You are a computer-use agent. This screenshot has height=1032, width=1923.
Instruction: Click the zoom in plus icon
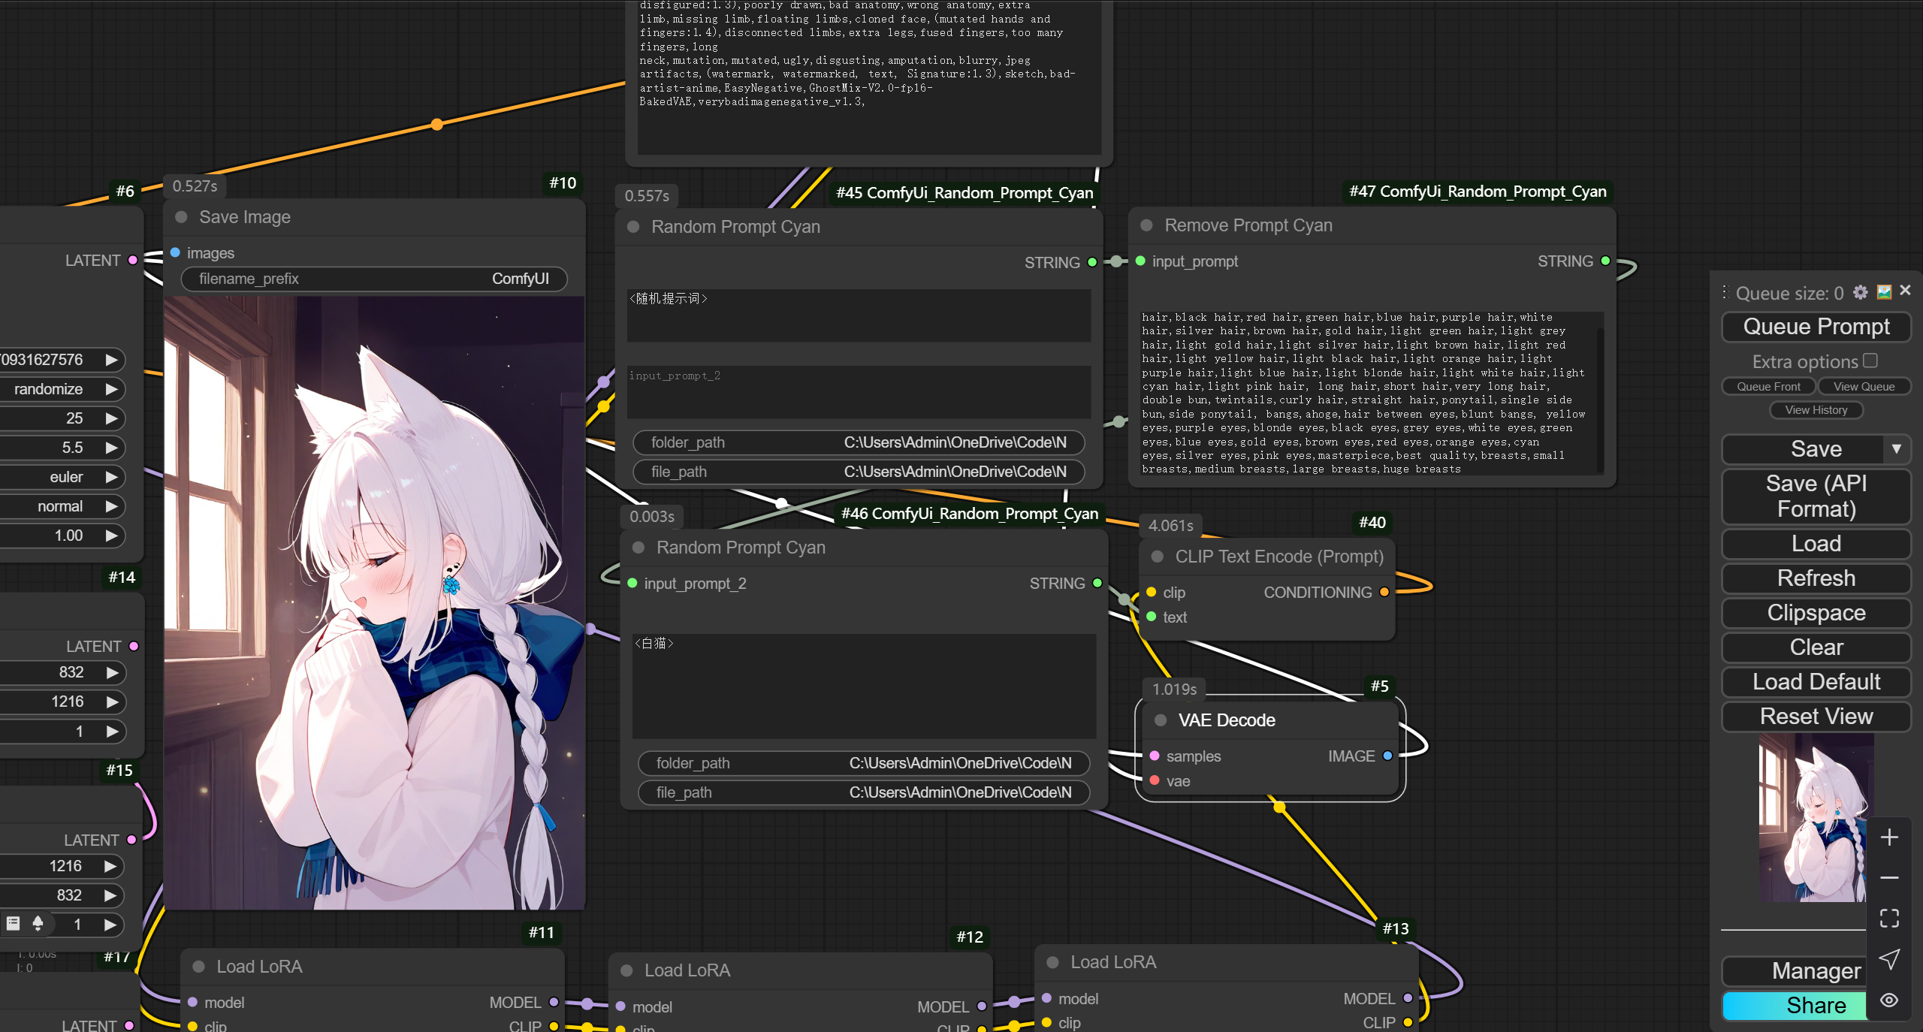click(1889, 837)
